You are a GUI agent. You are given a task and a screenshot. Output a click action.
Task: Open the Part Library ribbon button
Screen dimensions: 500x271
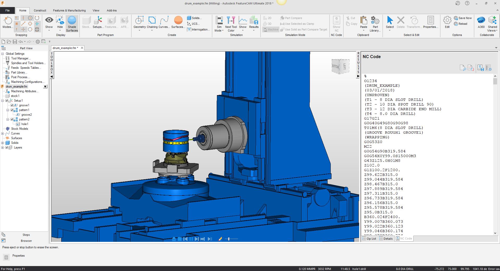pyautogui.click(x=375, y=24)
